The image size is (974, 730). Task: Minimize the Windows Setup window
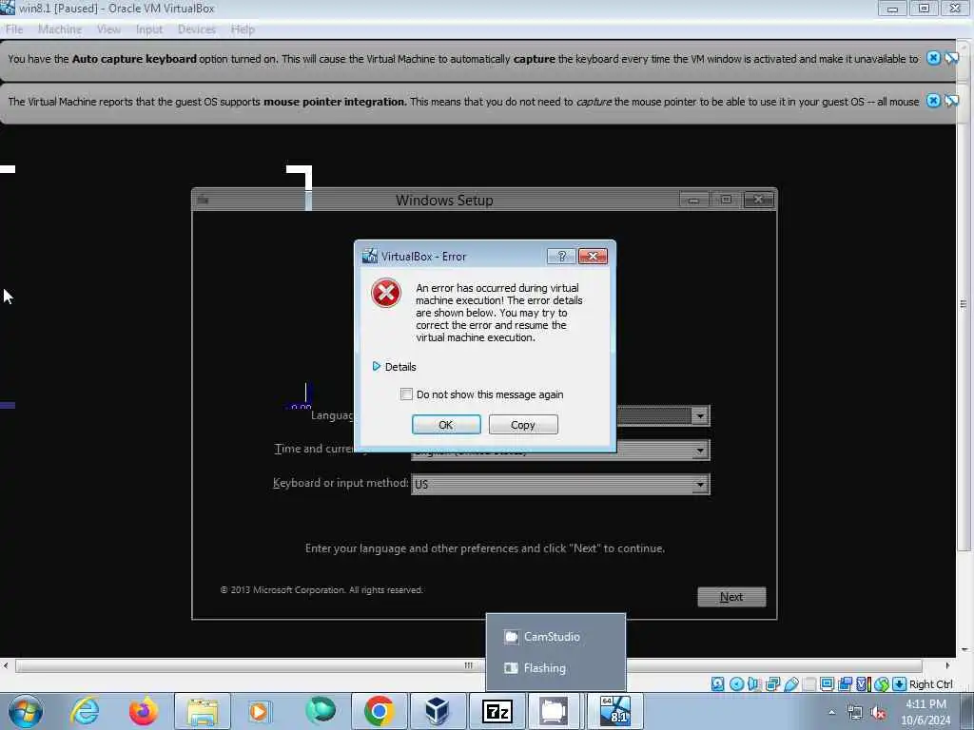(x=693, y=200)
